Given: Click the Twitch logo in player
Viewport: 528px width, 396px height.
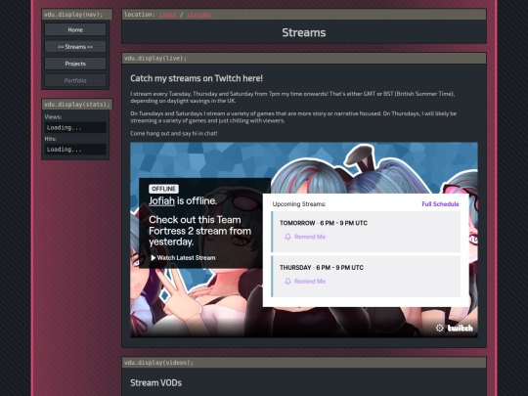Looking at the screenshot, I should click(460, 328).
